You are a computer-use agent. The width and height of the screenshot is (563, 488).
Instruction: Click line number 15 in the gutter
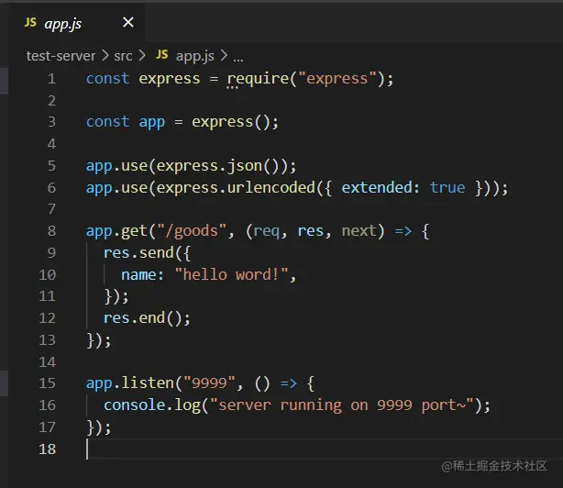pyautogui.click(x=47, y=383)
